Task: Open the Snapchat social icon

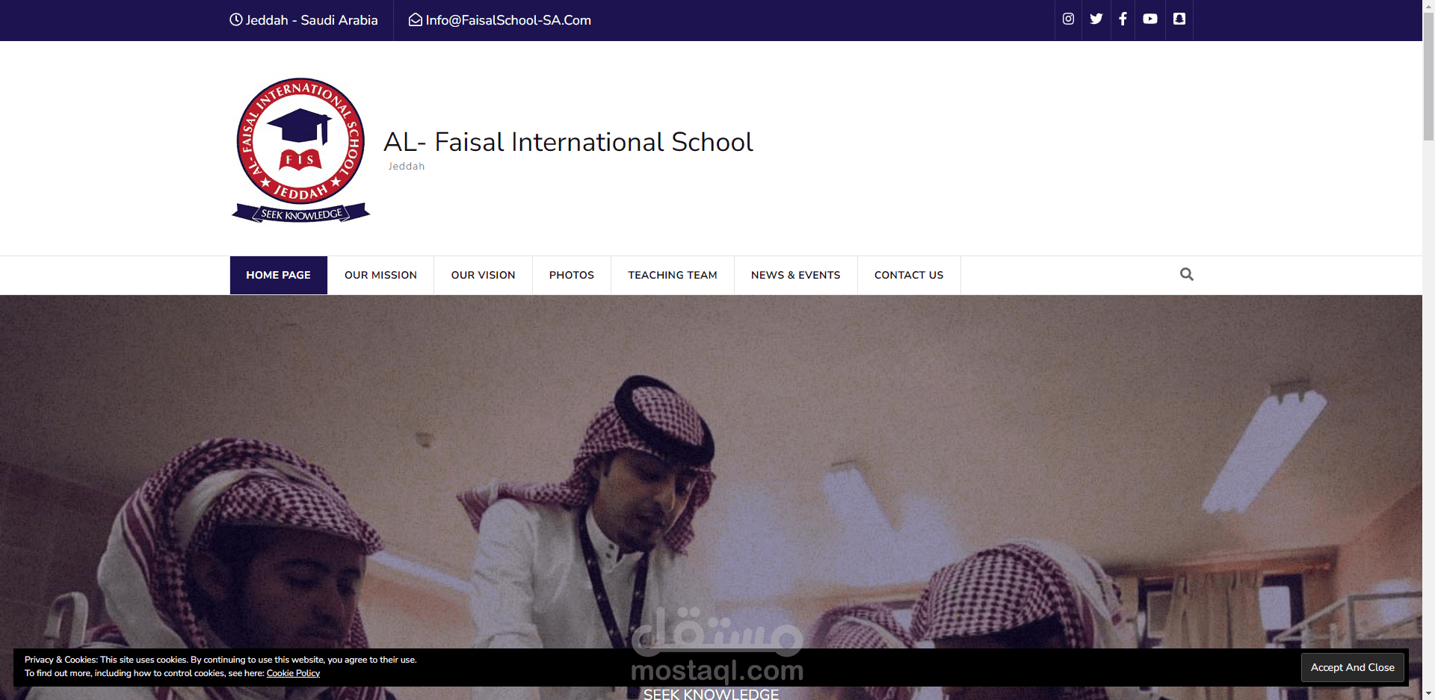Action: [1179, 19]
